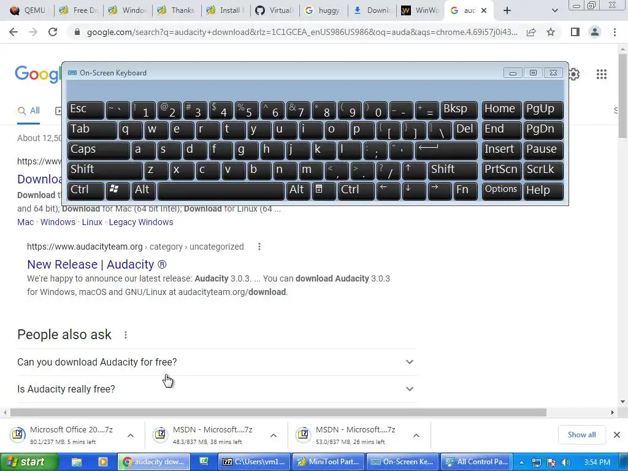The height and width of the screenshot is (471, 628).
Task: Open Options on the On-Screen Keyboard
Action: click(x=502, y=191)
